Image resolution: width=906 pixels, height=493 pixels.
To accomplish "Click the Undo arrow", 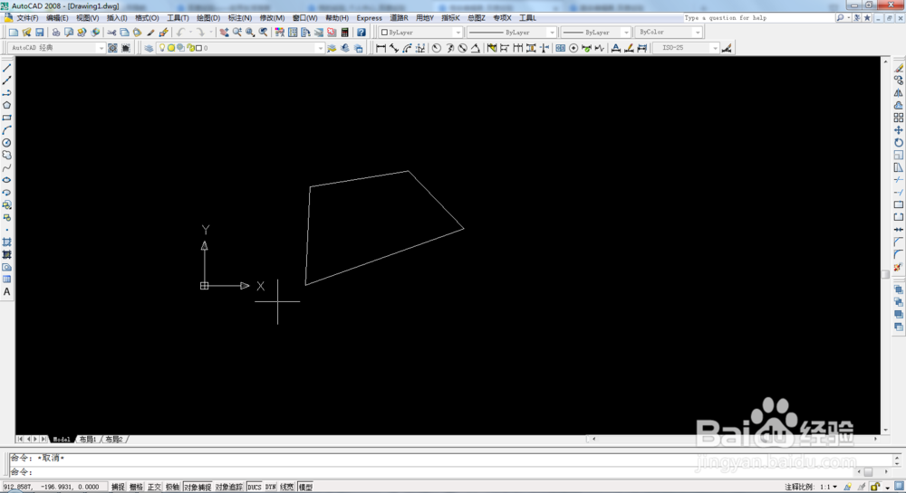I will [x=181, y=33].
